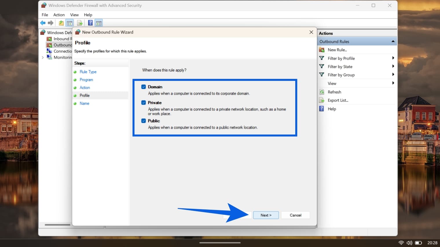Screen dimensions: 440x247
Task: Click the clock showing 20:28
Action: 432,243
